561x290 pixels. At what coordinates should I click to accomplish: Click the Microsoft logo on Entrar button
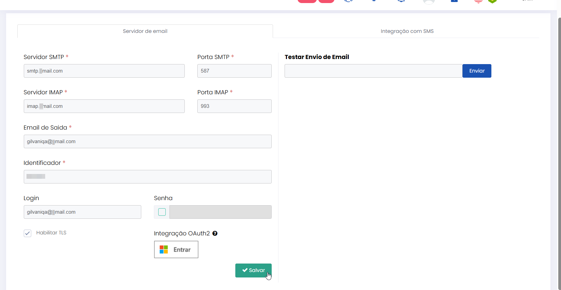point(164,250)
